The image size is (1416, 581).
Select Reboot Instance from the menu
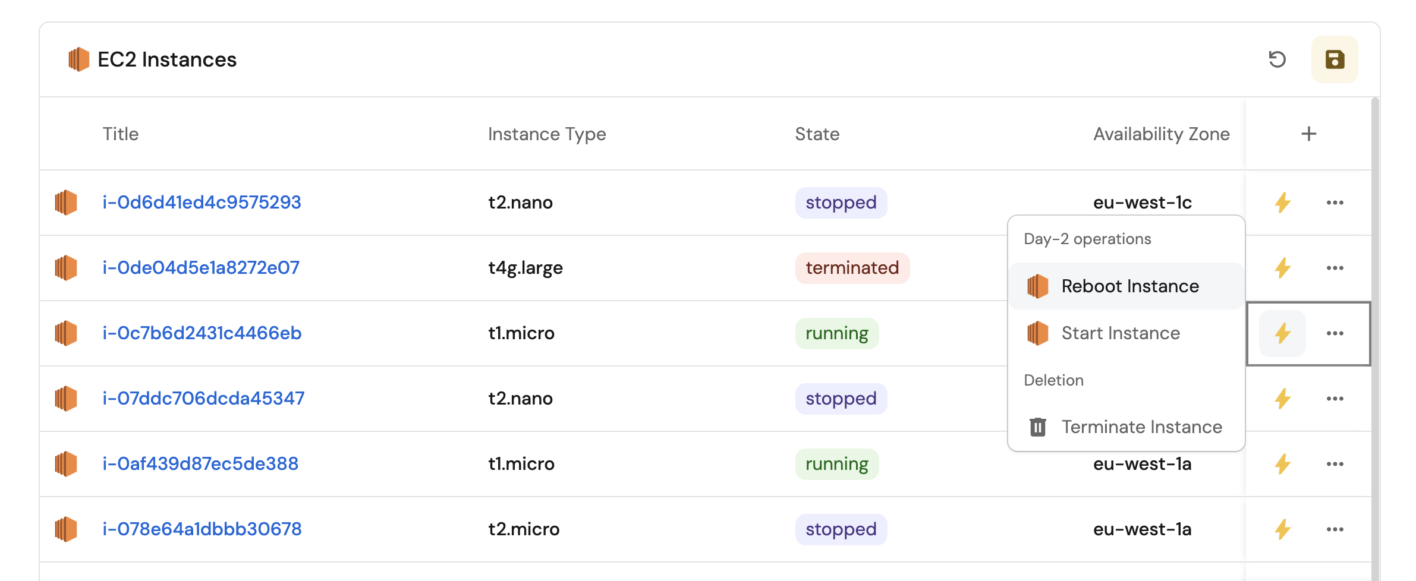tap(1129, 286)
